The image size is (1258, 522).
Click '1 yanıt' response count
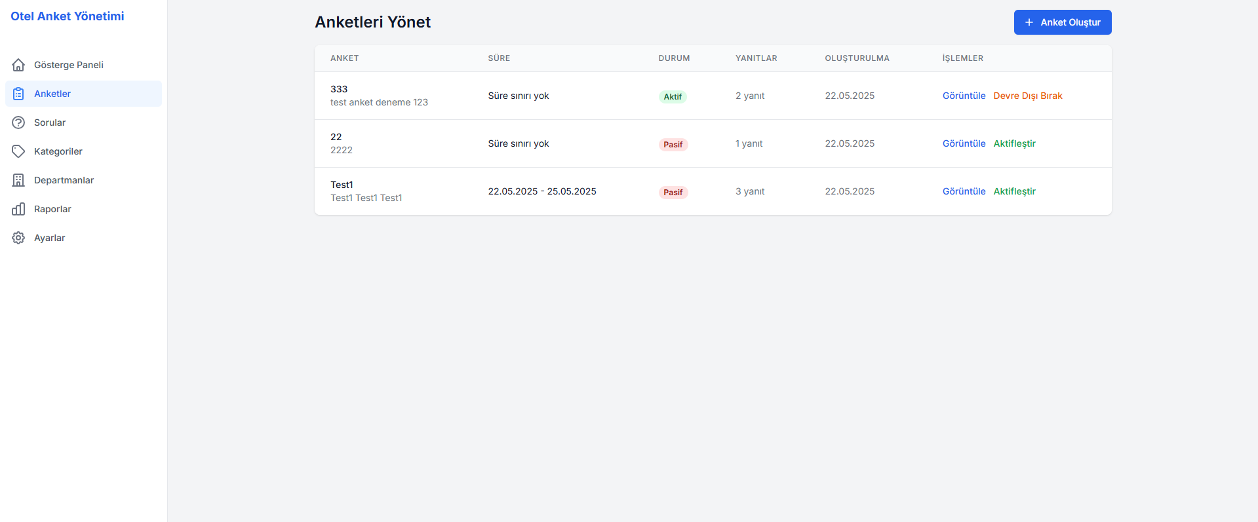click(749, 143)
